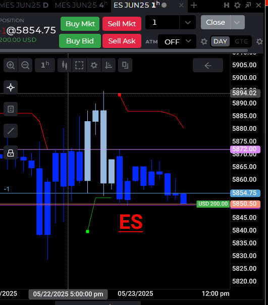The image size is (268, 305).
Task: Open the indicators icon in chart toolbar
Action: pos(109,65)
